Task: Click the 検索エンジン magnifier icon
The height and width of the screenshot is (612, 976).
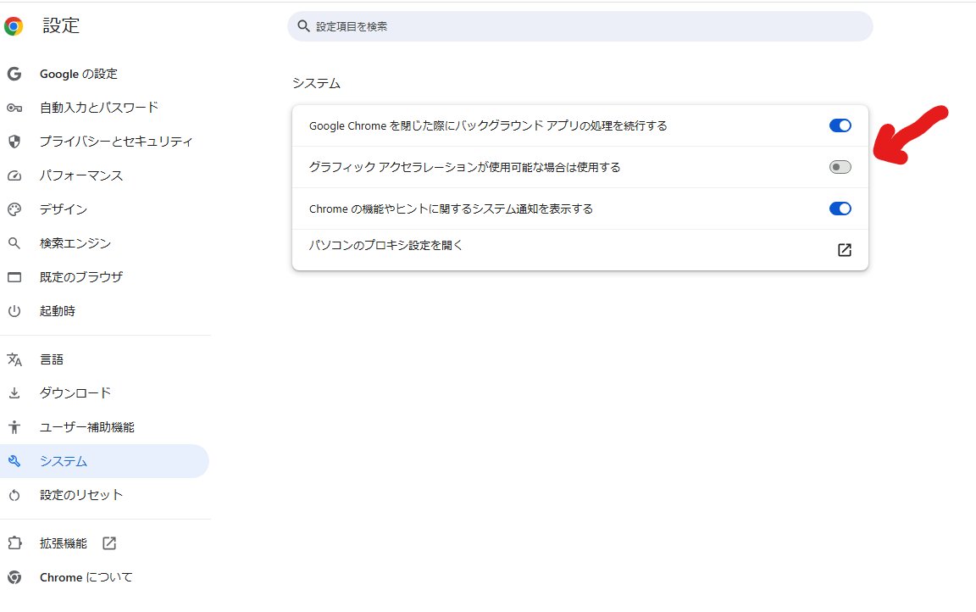Action: 14,243
